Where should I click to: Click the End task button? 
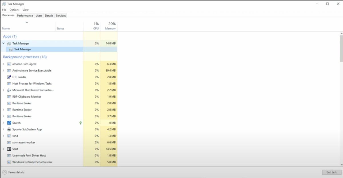click(x=331, y=172)
